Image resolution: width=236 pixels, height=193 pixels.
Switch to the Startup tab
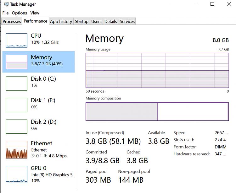point(81,21)
